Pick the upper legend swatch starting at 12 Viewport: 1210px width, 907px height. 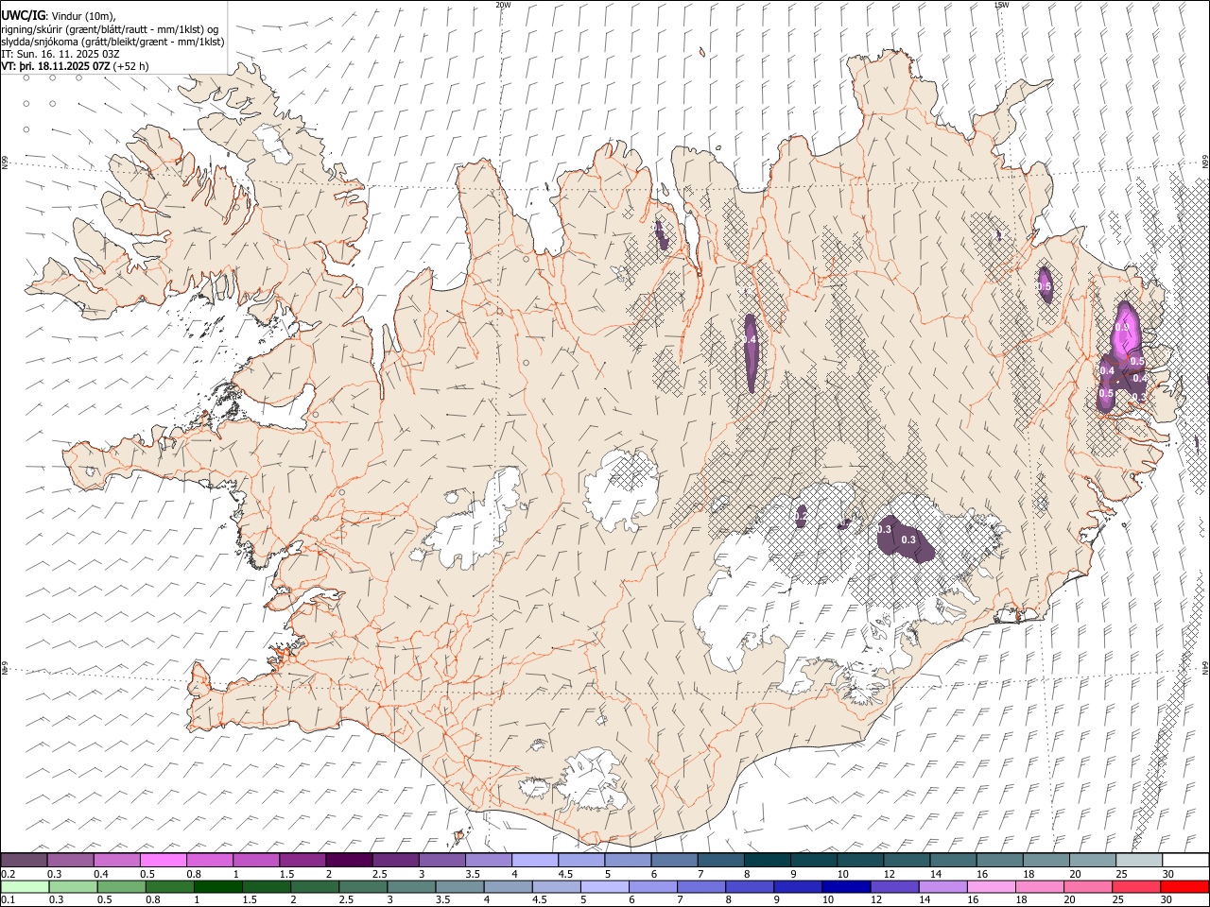point(906,860)
